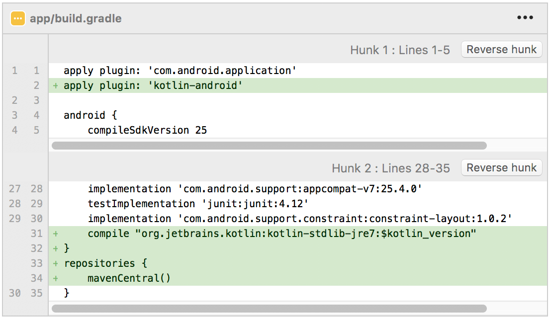Click the 'Hunk 1 : Lines 1-5' header label
The width and height of the screenshot is (550, 318).
tap(400, 50)
